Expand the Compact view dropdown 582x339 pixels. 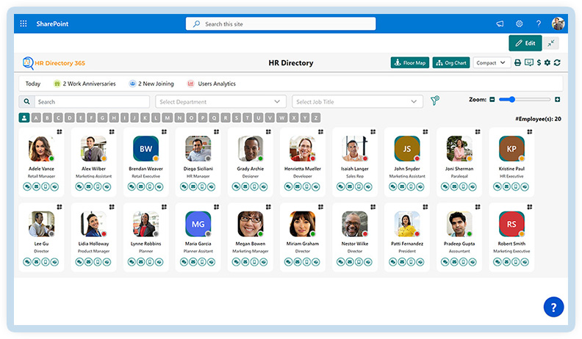pos(492,62)
